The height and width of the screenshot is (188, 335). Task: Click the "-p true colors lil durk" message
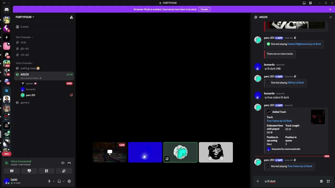[x=276, y=97]
